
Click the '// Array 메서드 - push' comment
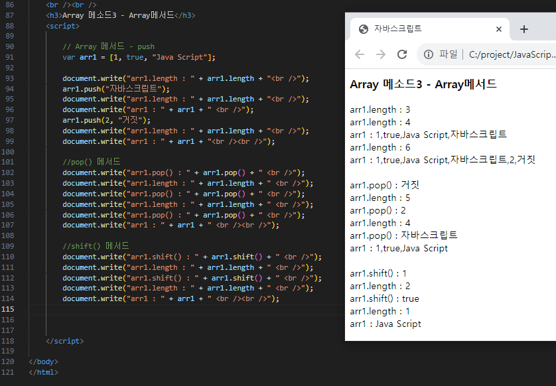pos(109,46)
